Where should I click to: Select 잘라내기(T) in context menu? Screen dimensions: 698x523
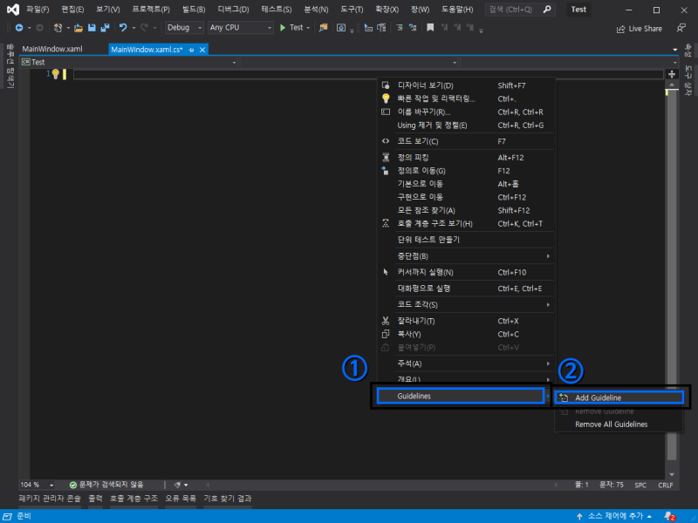(465, 321)
